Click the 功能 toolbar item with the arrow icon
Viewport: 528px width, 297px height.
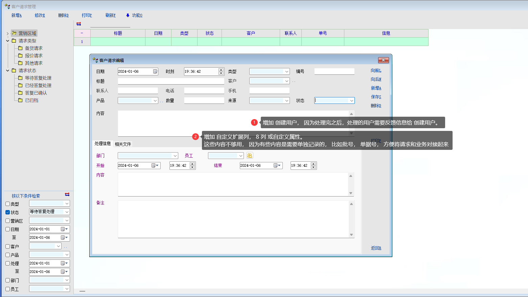[134, 16]
